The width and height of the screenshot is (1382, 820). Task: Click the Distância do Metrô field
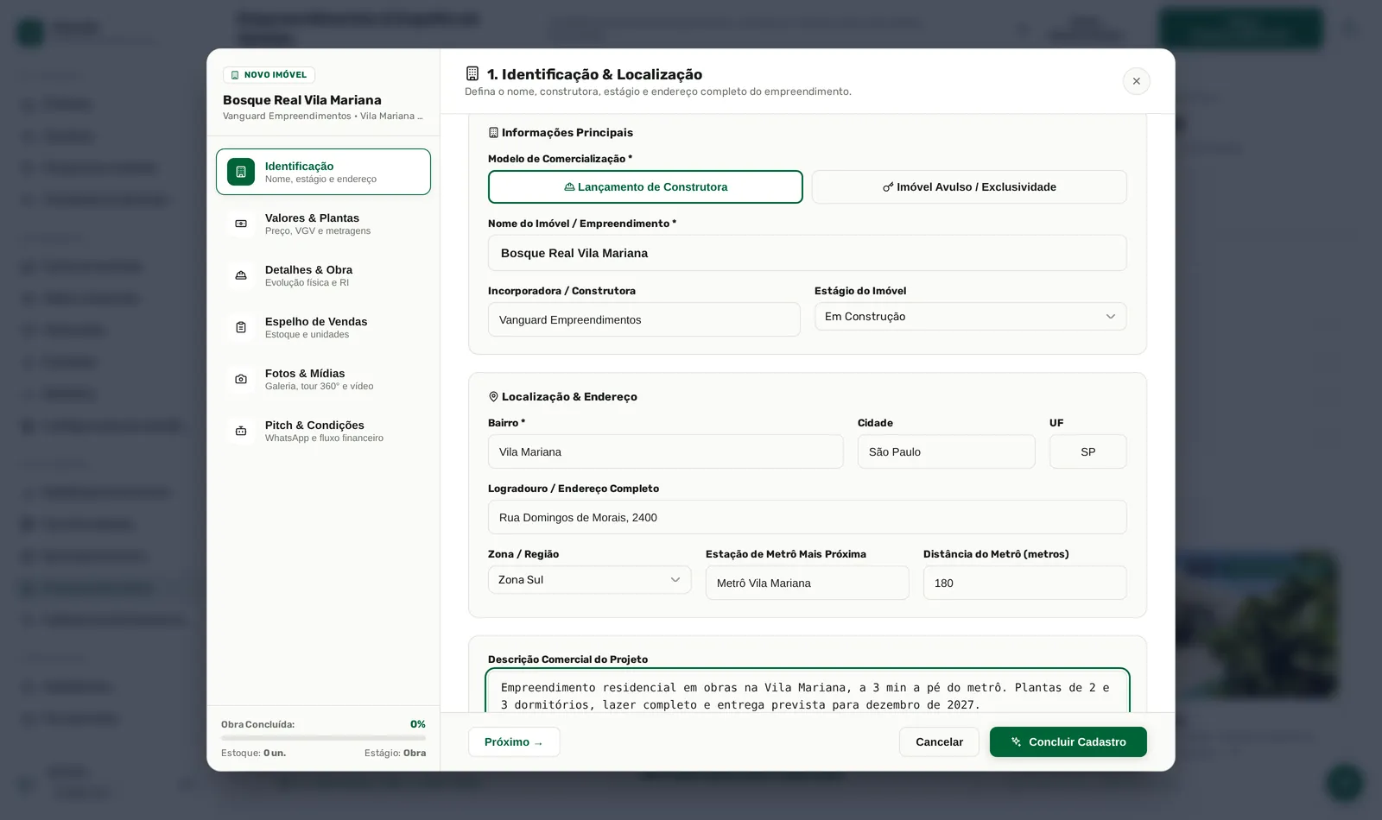pyautogui.click(x=1025, y=583)
